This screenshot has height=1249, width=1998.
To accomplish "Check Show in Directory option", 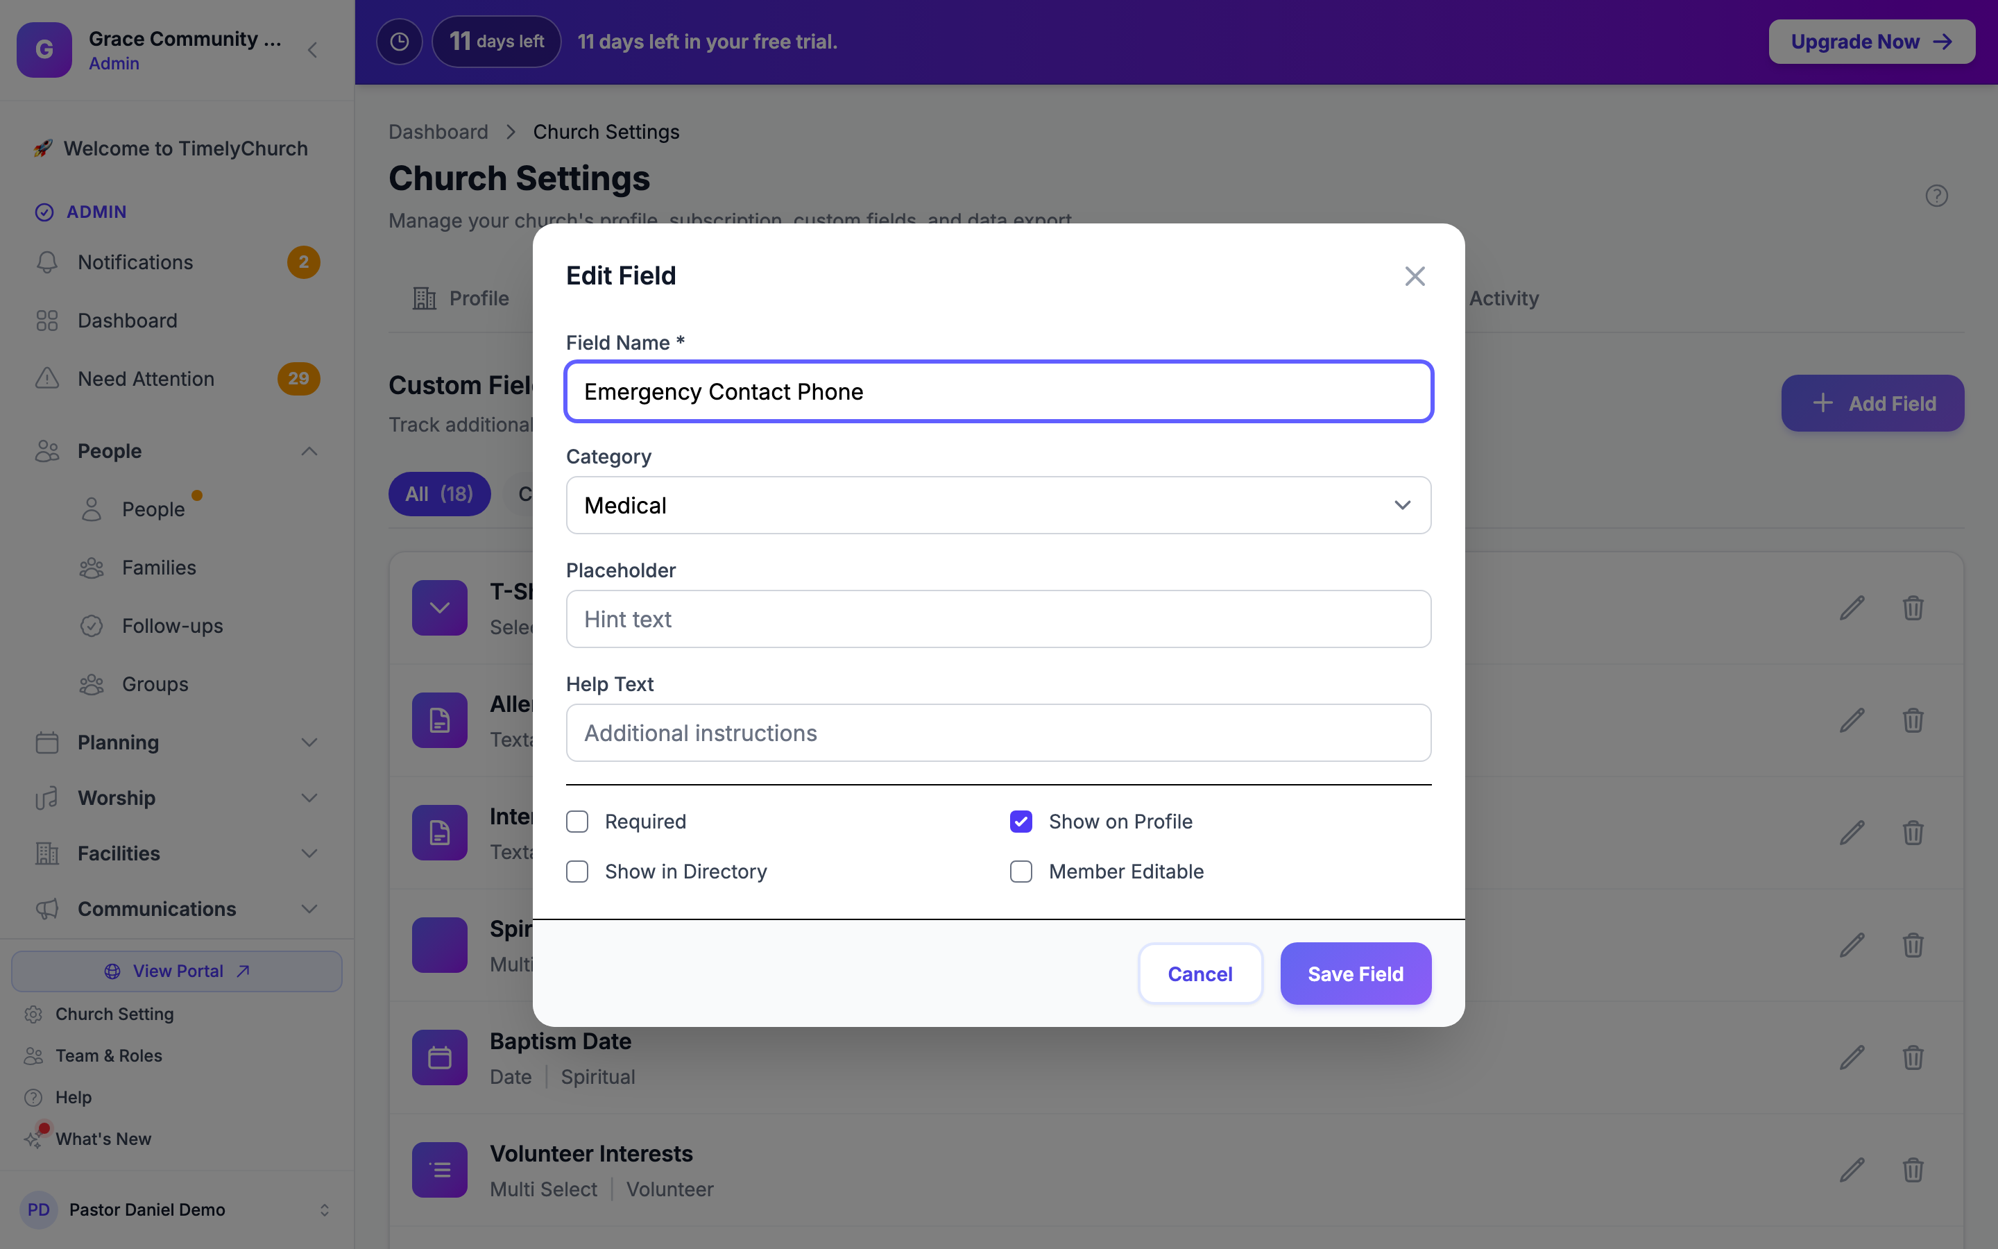I will tap(577, 872).
